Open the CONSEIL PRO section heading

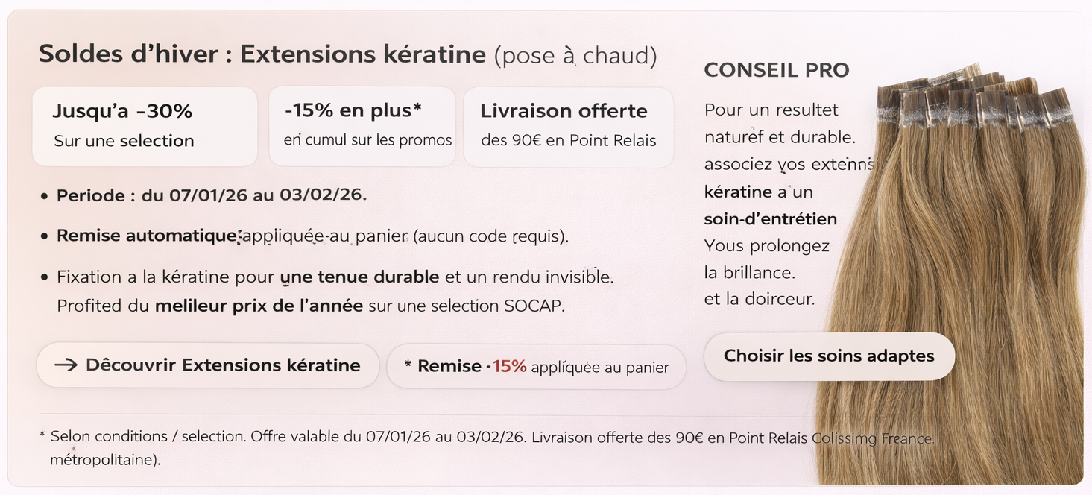(777, 69)
